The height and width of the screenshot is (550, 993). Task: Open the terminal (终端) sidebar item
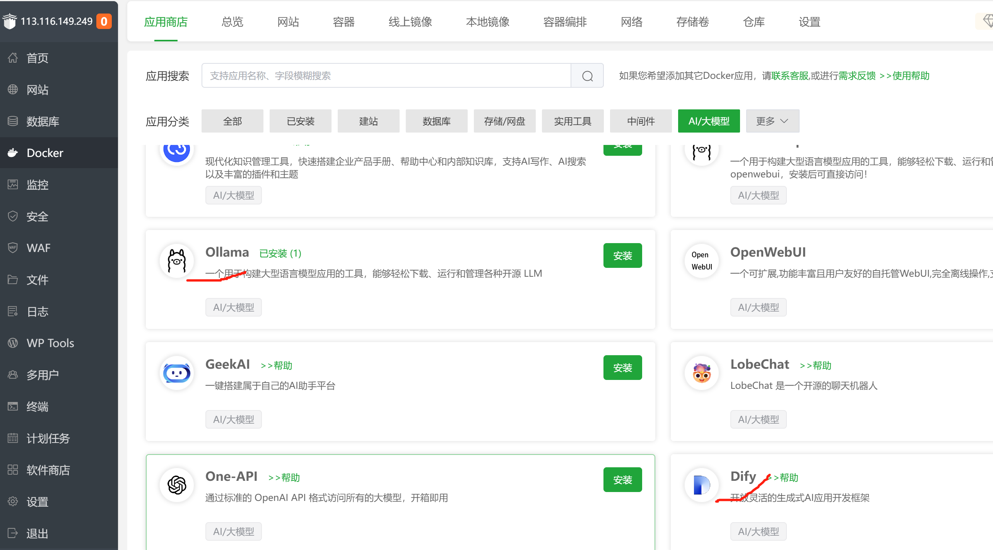coord(37,407)
